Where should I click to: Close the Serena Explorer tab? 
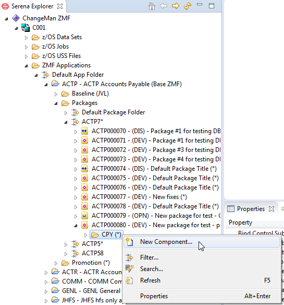pyautogui.click(x=60, y=6)
